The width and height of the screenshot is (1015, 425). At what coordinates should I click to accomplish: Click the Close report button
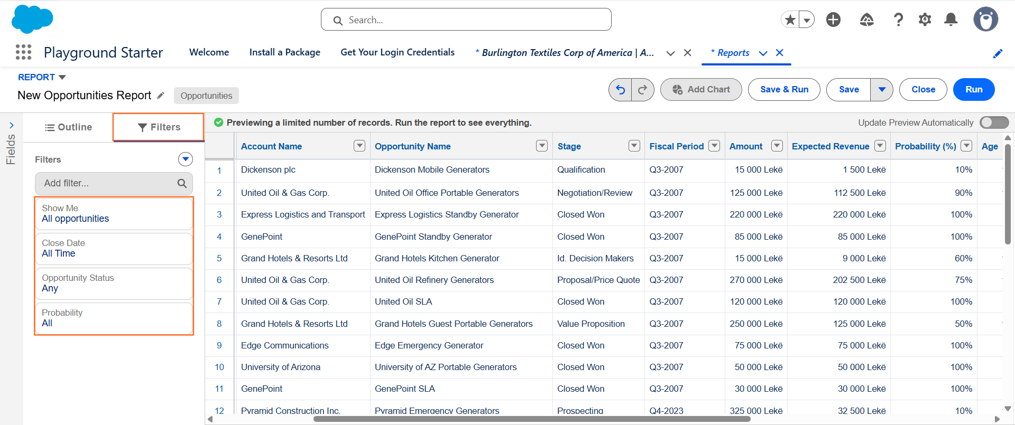(923, 90)
